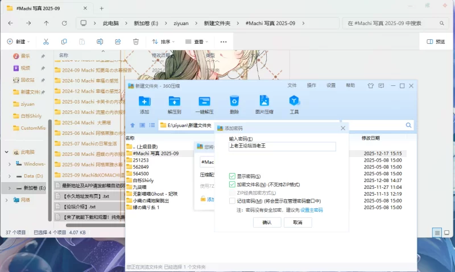Click the share icon in Explorer toolbar
Screen dimensions: 455x272
[x=118, y=42]
